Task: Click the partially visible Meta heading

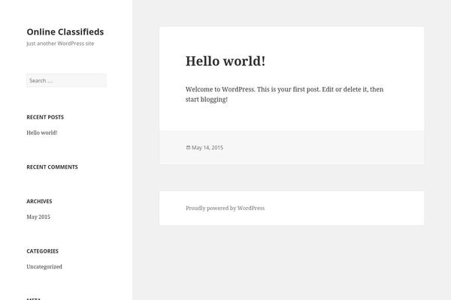Action: pos(34,298)
